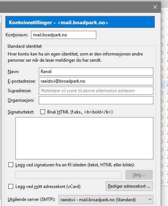This screenshot has width=168, height=206.
Task: Focus the Organisasjon text box
Action: (x=96, y=100)
